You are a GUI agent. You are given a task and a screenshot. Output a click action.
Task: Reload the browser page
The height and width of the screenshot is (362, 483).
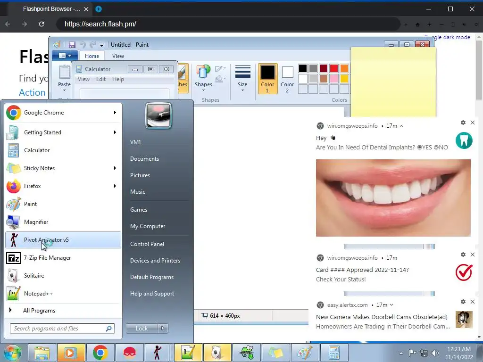point(42,24)
